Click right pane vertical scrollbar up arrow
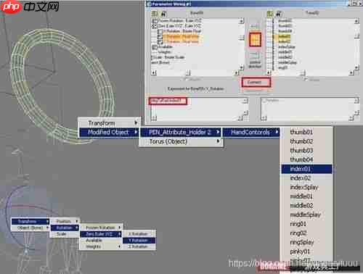Screen dimensions: 363x274 (x=356, y=21)
